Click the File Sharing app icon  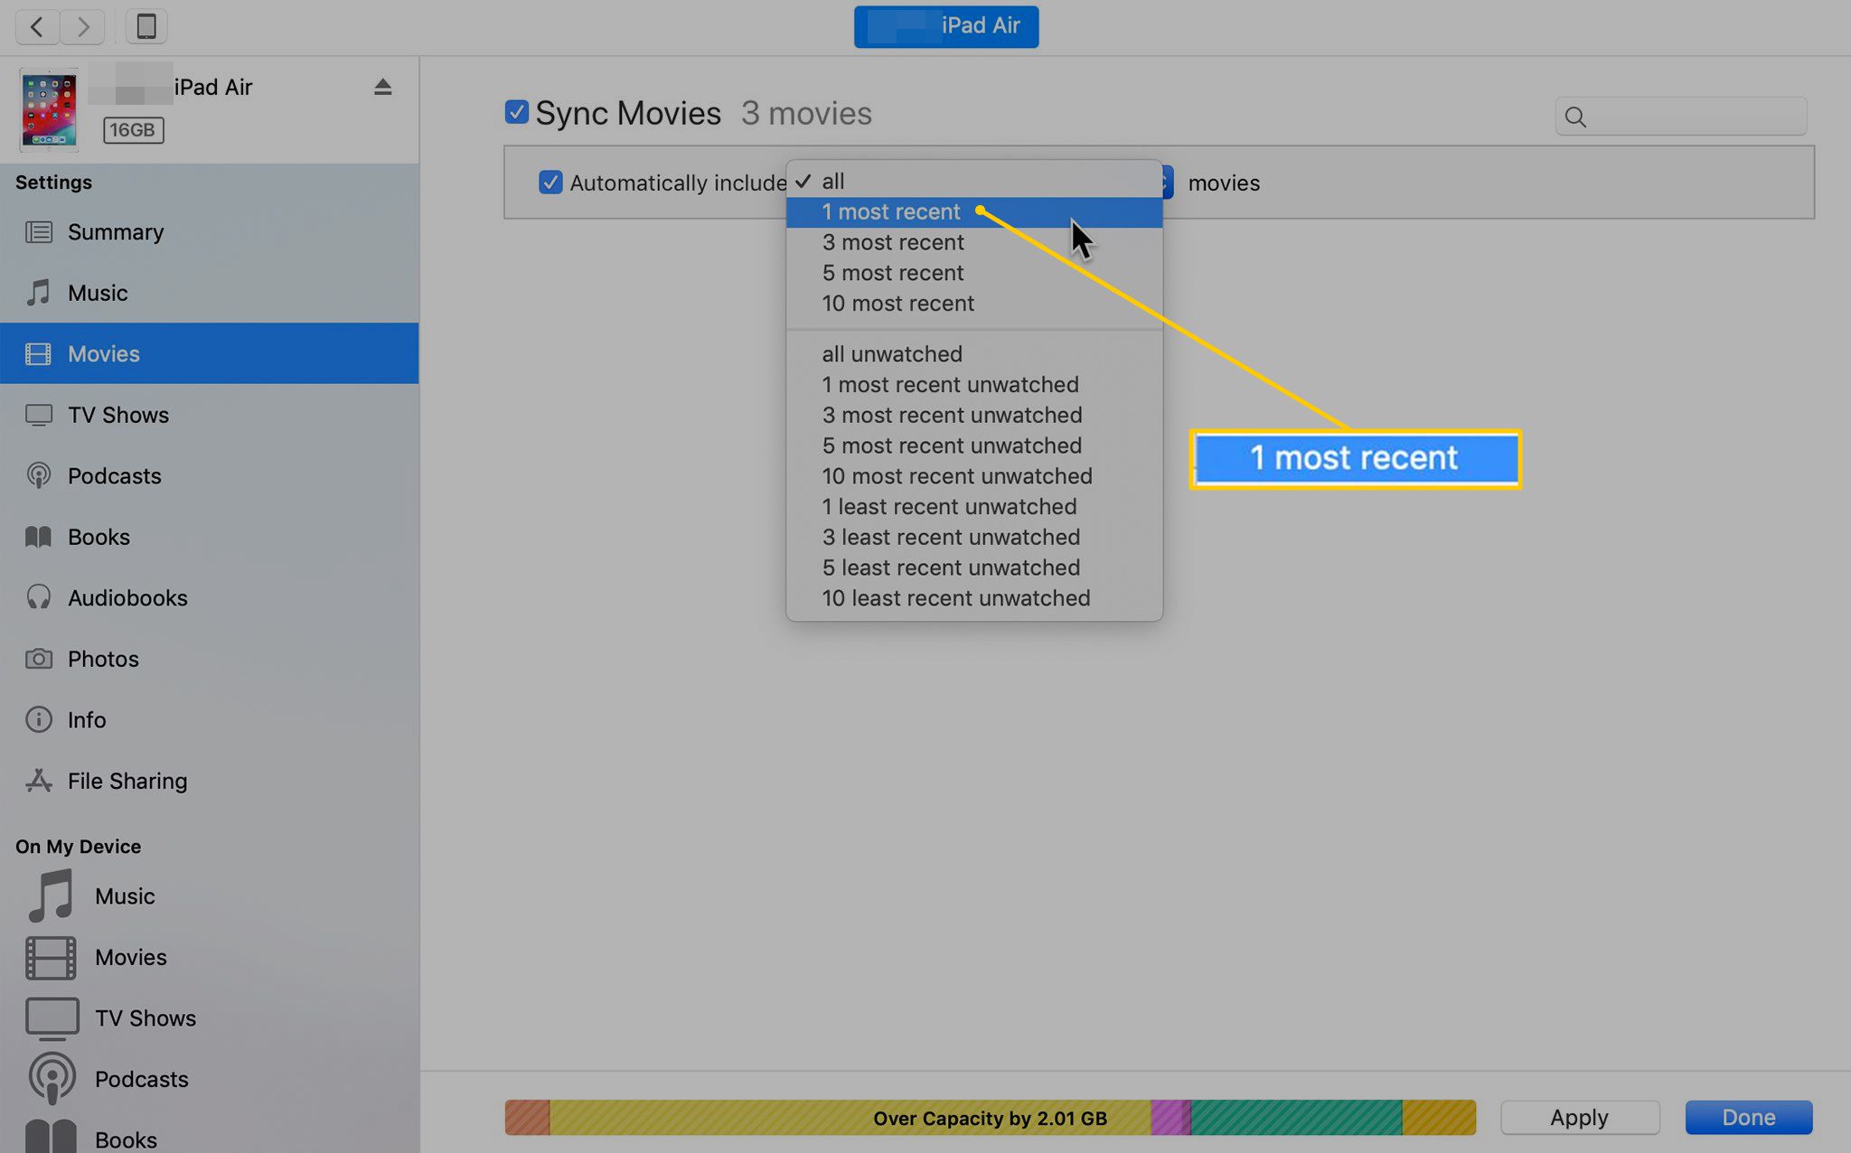(38, 781)
